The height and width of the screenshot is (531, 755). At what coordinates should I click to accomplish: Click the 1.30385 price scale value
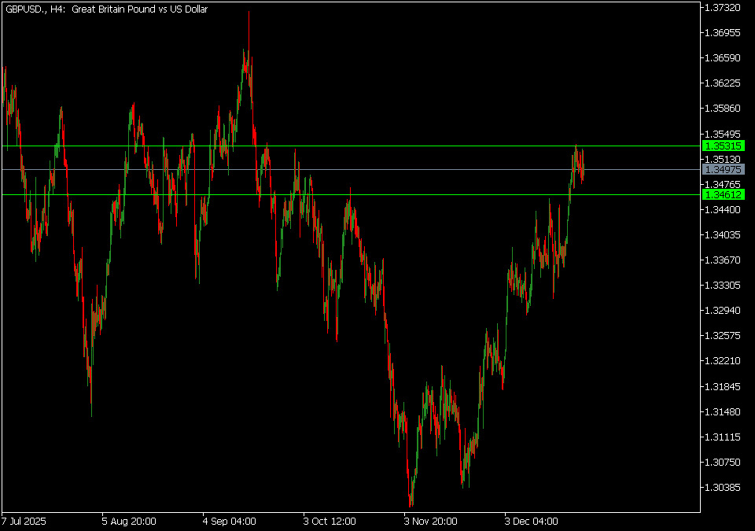(x=724, y=488)
